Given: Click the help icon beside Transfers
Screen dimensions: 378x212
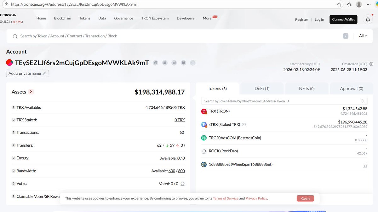Looking at the screenshot, I should [x=14, y=145].
